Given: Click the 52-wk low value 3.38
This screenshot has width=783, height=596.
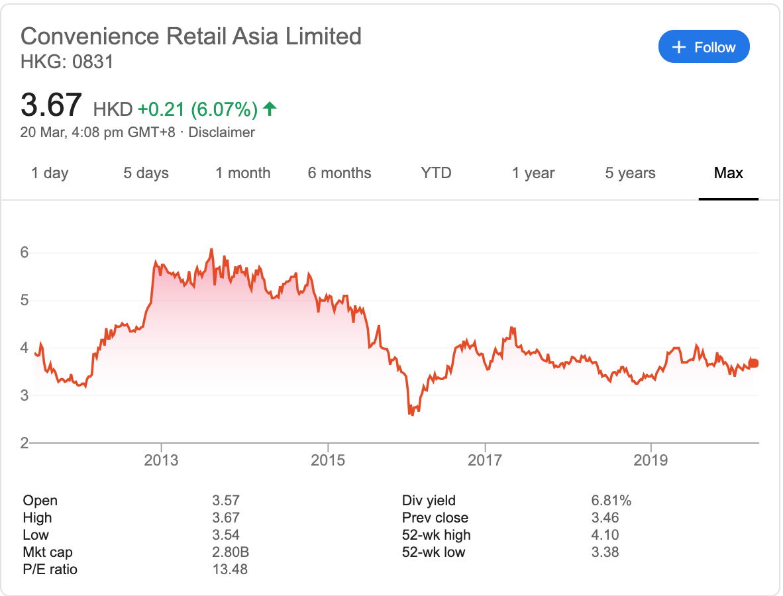Looking at the screenshot, I should pyautogui.click(x=605, y=552).
